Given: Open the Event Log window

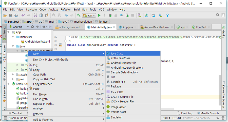Looking at the screenshot, I should pos(184,113).
